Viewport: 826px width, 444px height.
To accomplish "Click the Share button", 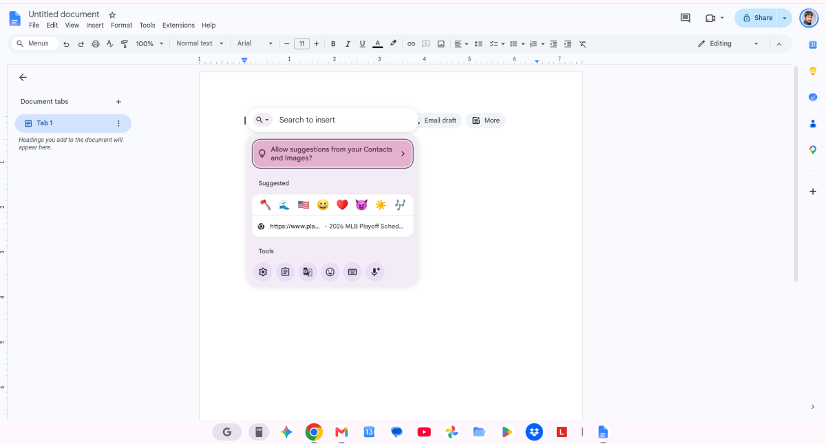I will click(x=757, y=18).
